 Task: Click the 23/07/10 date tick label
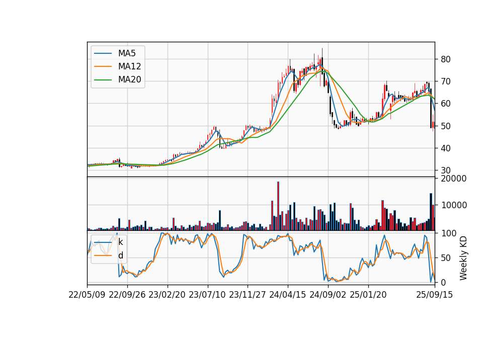coord(207,295)
